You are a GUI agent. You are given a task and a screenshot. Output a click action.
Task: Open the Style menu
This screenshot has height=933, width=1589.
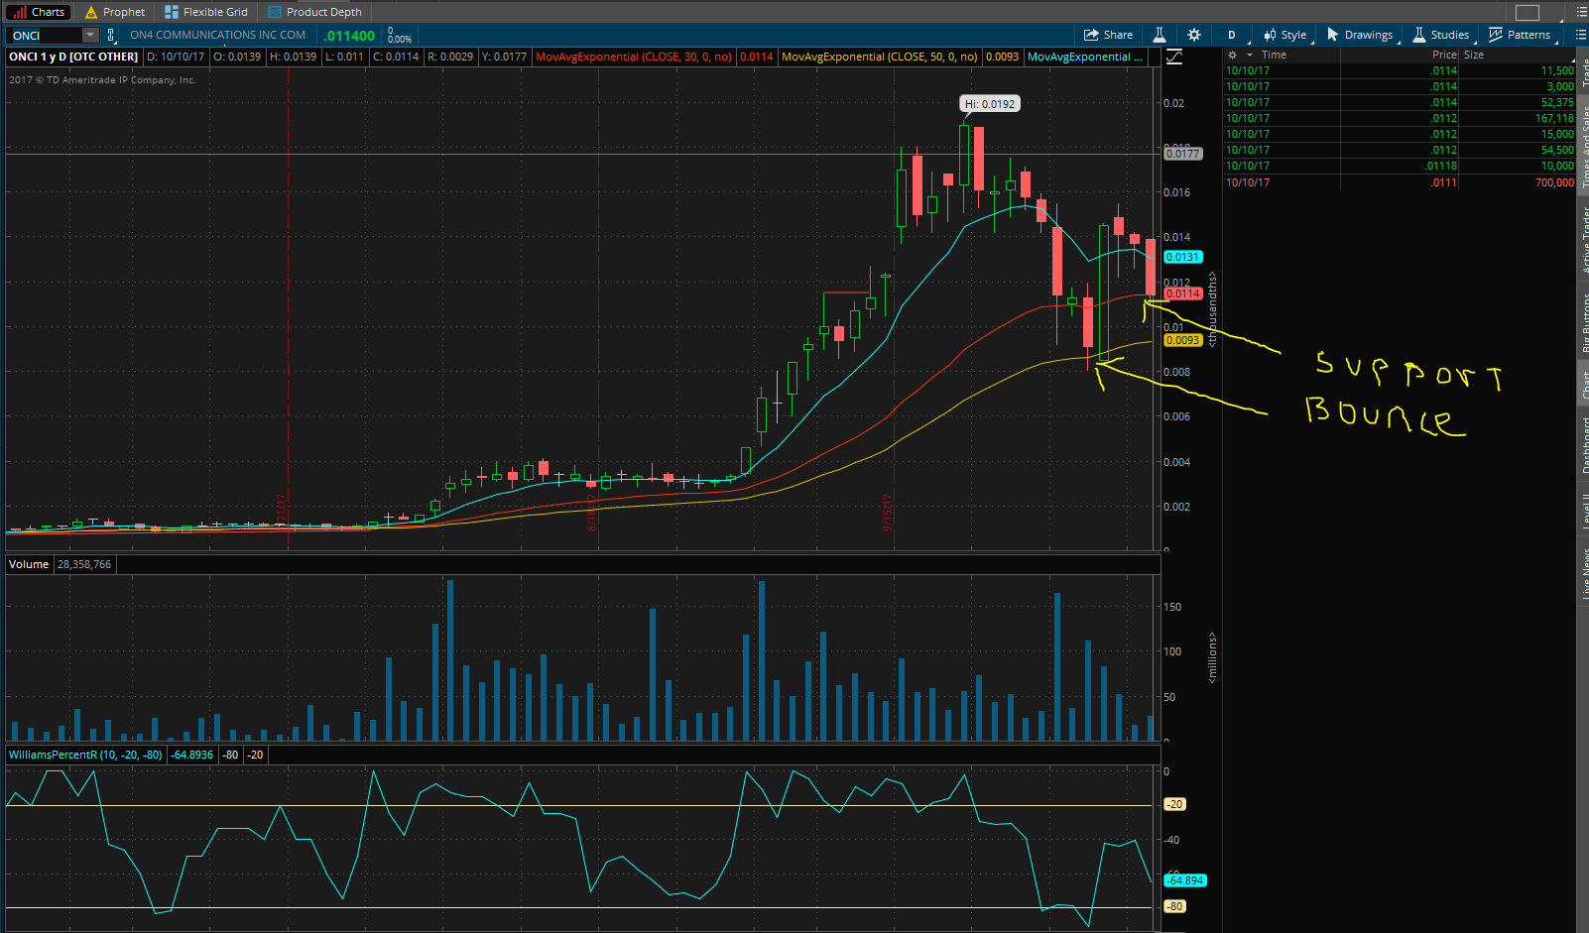point(1284,35)
